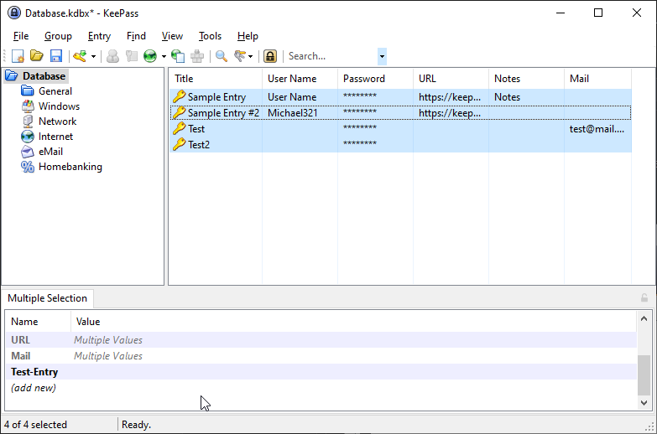Click the Internet globe group icon

pos(28,137)
